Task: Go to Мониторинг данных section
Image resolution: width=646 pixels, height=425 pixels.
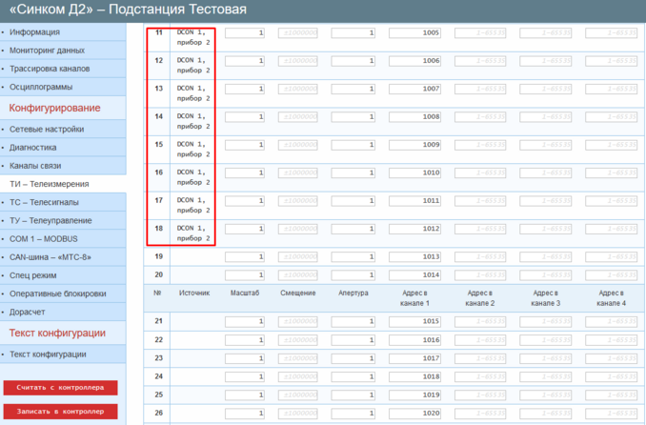Action: click(x=47, y=51)
